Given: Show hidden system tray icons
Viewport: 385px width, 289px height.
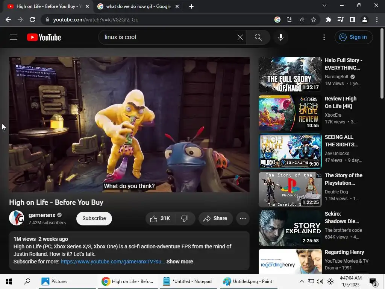Looking at the screenshot, I should [x=302, y=281].
